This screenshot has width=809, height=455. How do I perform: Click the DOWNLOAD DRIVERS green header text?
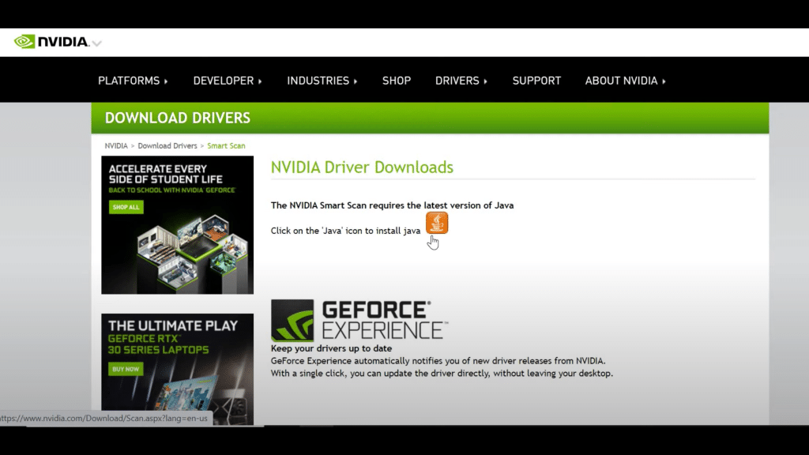pos(178,118)
